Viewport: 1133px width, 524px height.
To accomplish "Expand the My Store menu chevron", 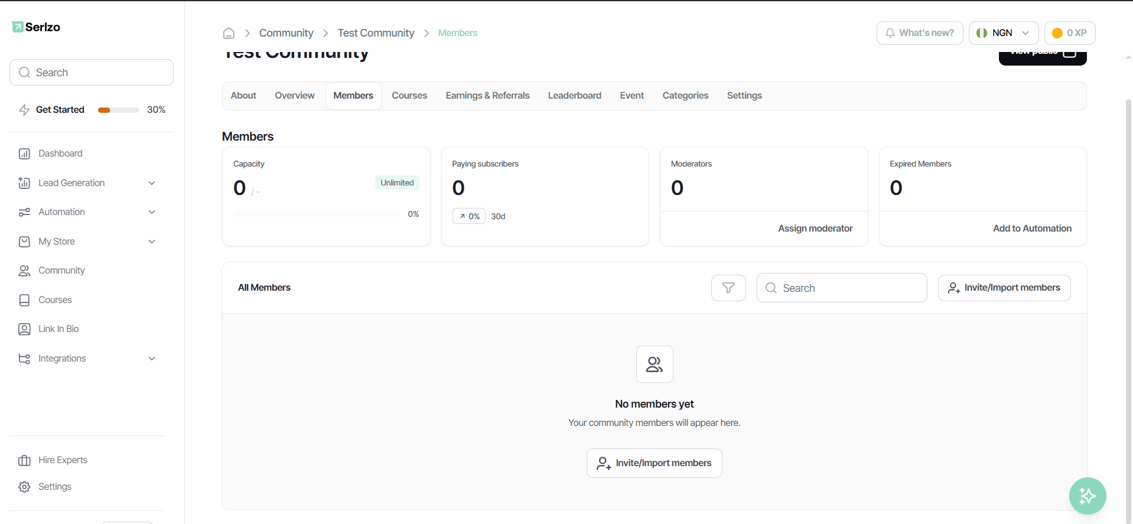I will click(152, 242).
